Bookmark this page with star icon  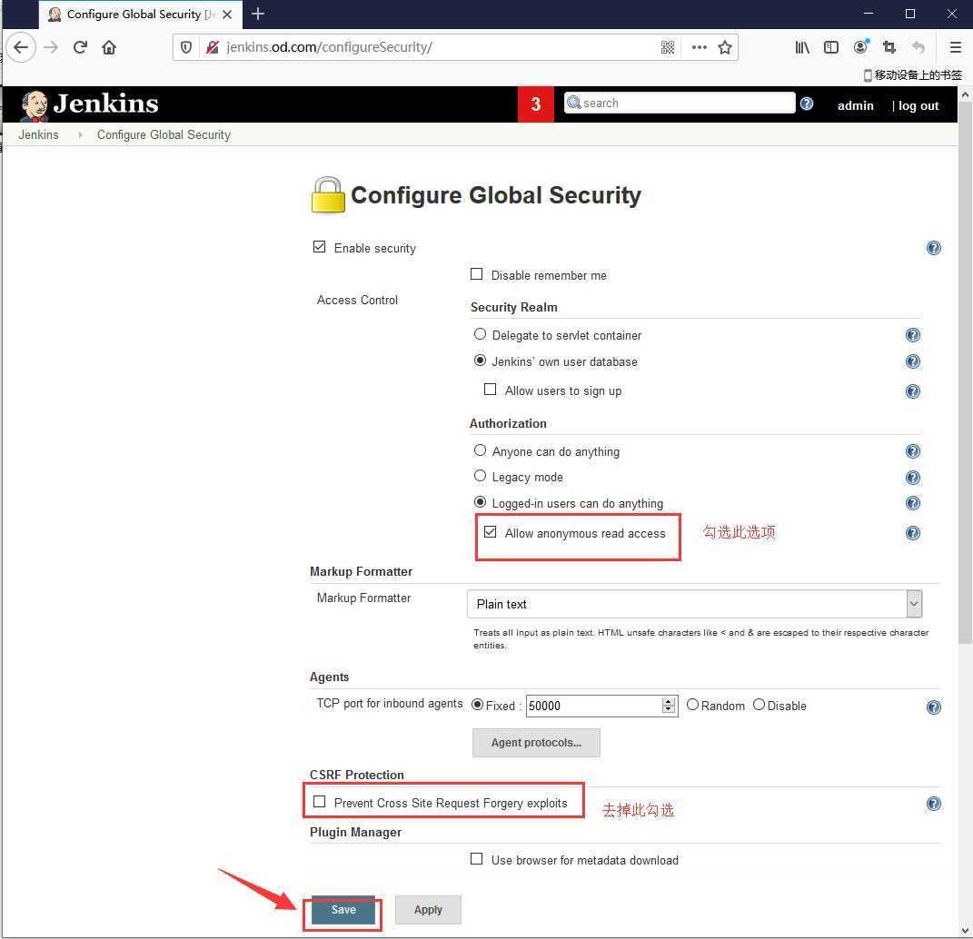point(725,47)
